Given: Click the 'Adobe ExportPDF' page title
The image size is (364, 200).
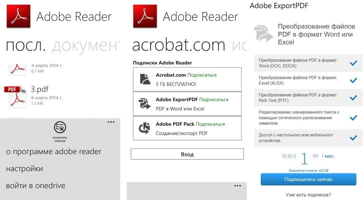Looking at the screenshot, I should [279, 6].
